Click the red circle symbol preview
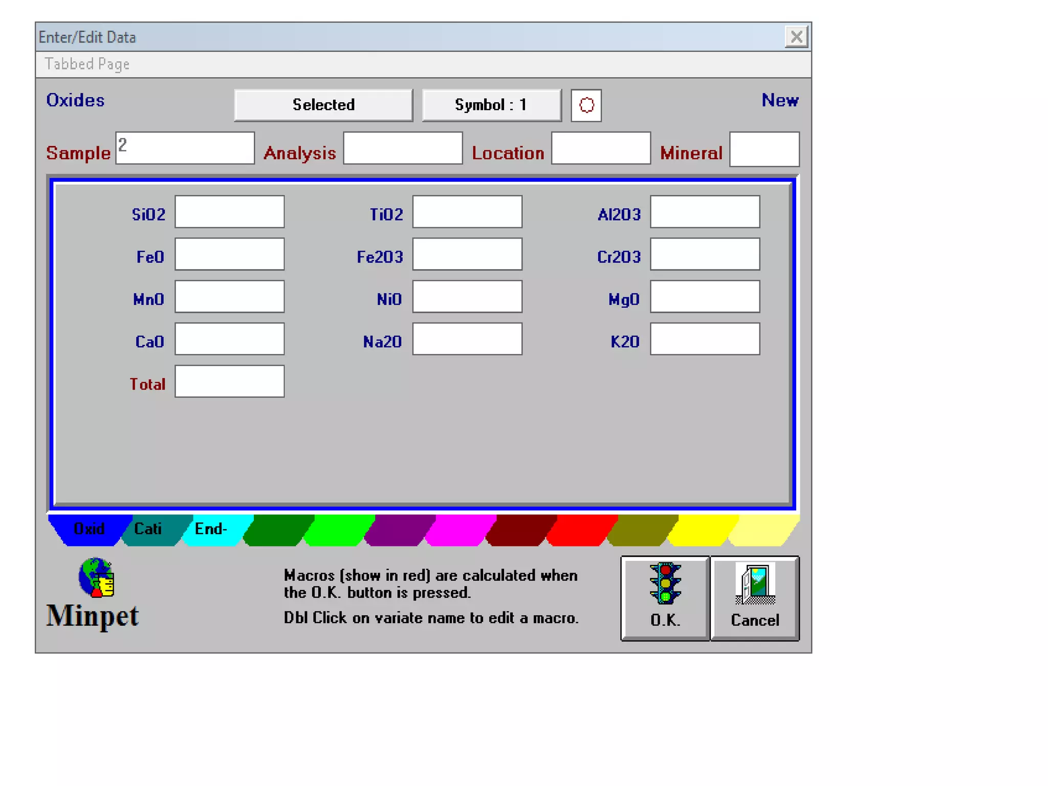The width and height of the screenshot is (1048, 786). [586, 105]
